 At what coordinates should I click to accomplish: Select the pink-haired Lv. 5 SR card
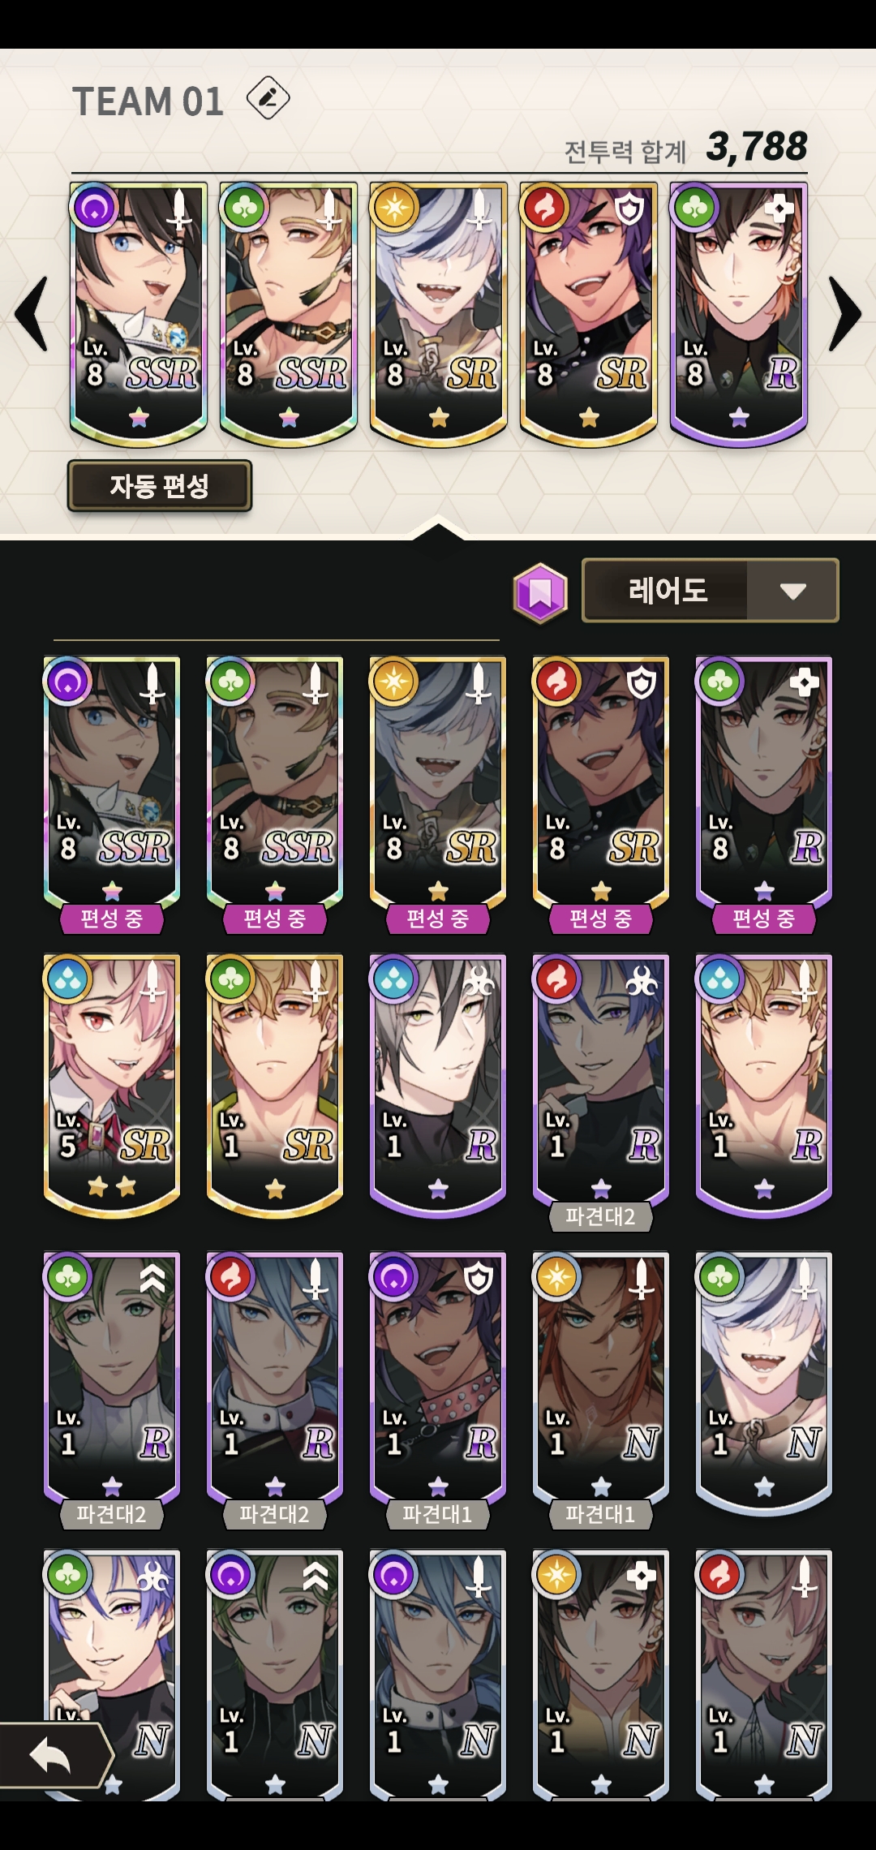pos(112,1085)
